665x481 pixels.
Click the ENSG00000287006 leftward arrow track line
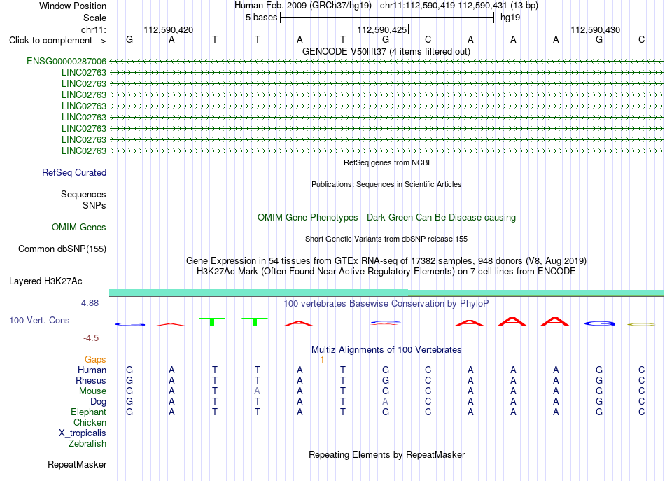coord(386,61)
